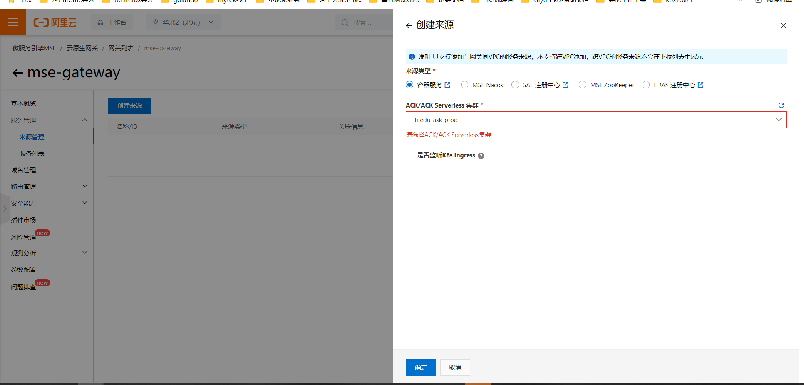Select MSE ZooKeeper source type
Screen dimensions: 804x385
point(583,85)
